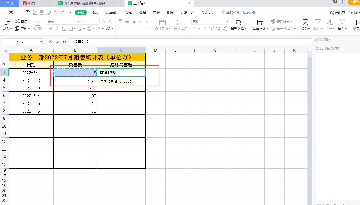Open the number format dropdown (常规)
360x205 pixels.
click(x=227, y=21)
